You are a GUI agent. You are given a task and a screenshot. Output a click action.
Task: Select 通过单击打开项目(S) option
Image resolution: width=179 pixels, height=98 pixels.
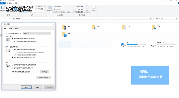point(13,50)
